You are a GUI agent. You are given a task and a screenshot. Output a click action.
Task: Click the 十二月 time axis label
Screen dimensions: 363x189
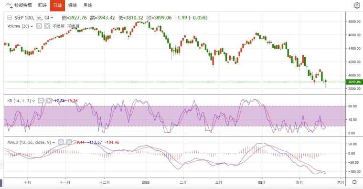105,182
